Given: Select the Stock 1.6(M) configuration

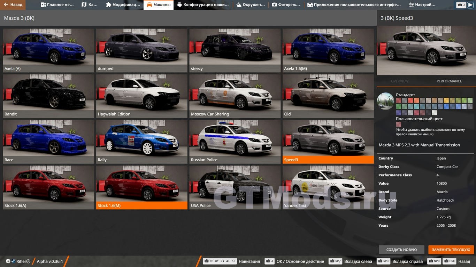Looking at the screenshot, I should click(142, 187).
